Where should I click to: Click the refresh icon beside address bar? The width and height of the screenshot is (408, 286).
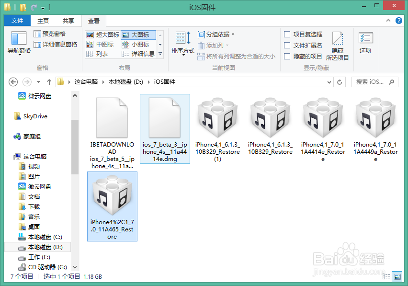[339, 81]
